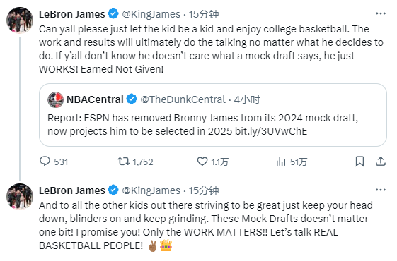Open LeBron James avatar on second tweet
Viewport: 397px width, 261px height.
click(x=20, y=197)
